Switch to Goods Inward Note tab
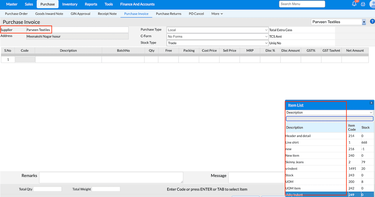Screen dimensions: 375x197 coord(49,14)
